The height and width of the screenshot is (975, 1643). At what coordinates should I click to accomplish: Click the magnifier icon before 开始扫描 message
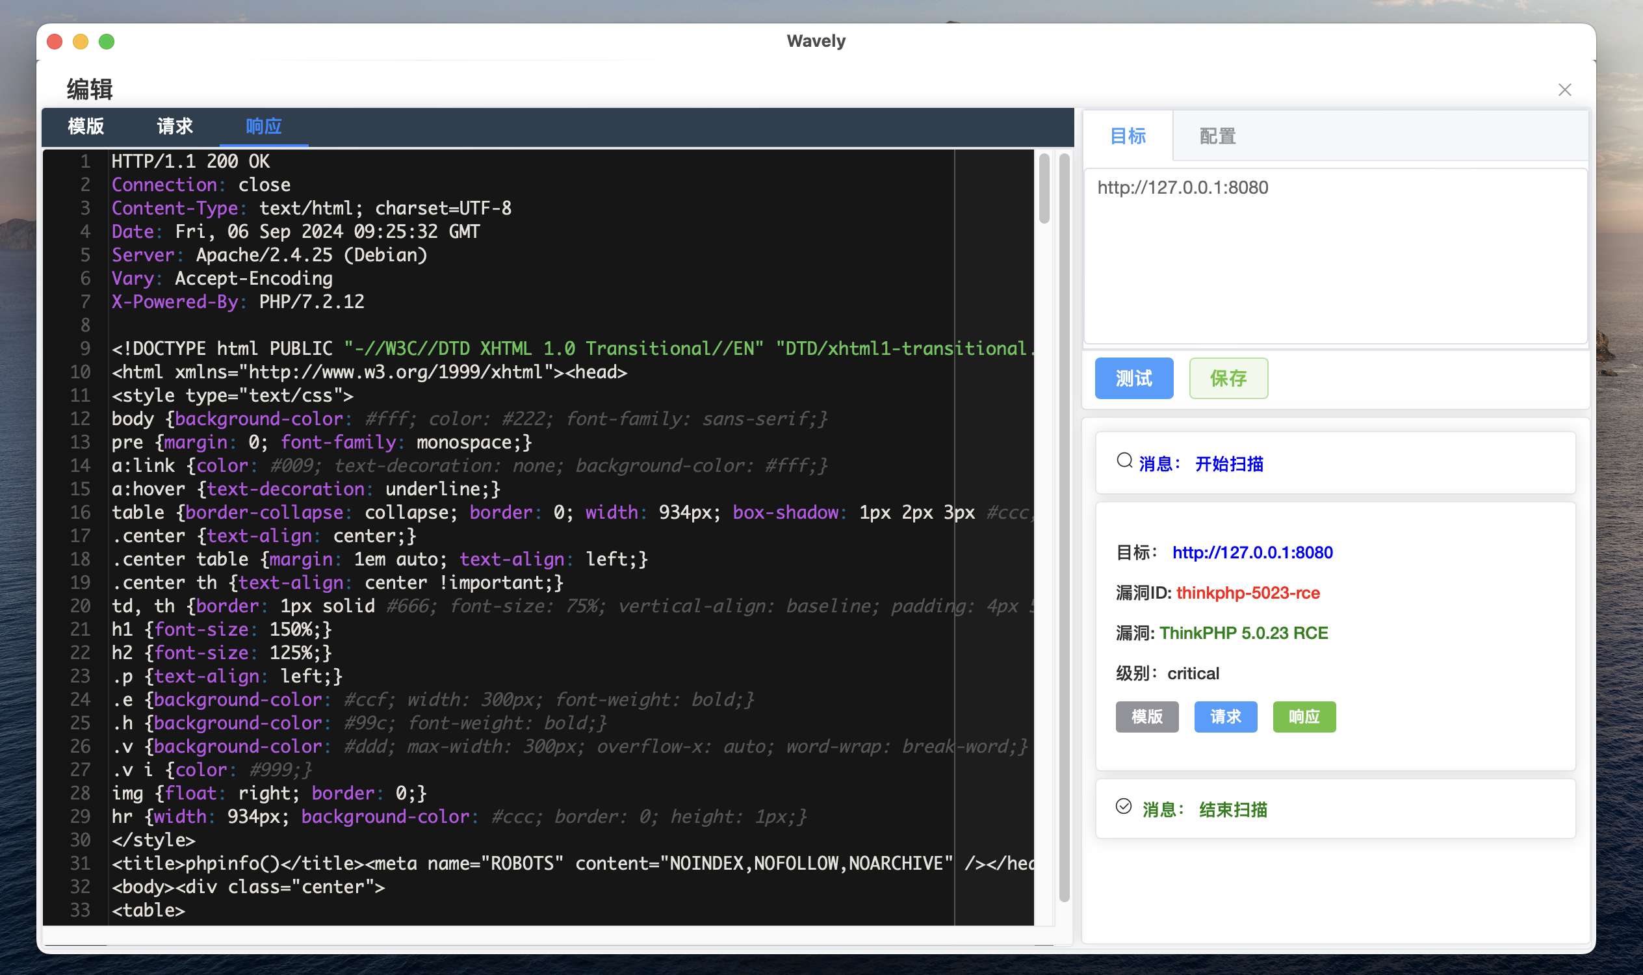tap(1124, 460)
